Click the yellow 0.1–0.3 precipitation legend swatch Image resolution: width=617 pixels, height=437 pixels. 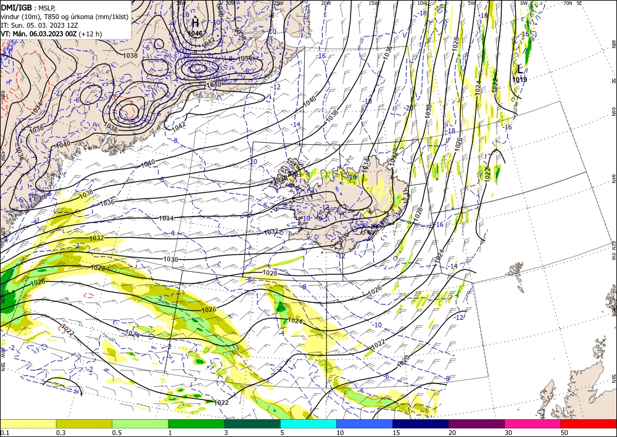pos(28,423)
